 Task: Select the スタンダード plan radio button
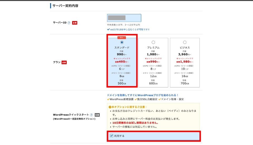(122, 42)
